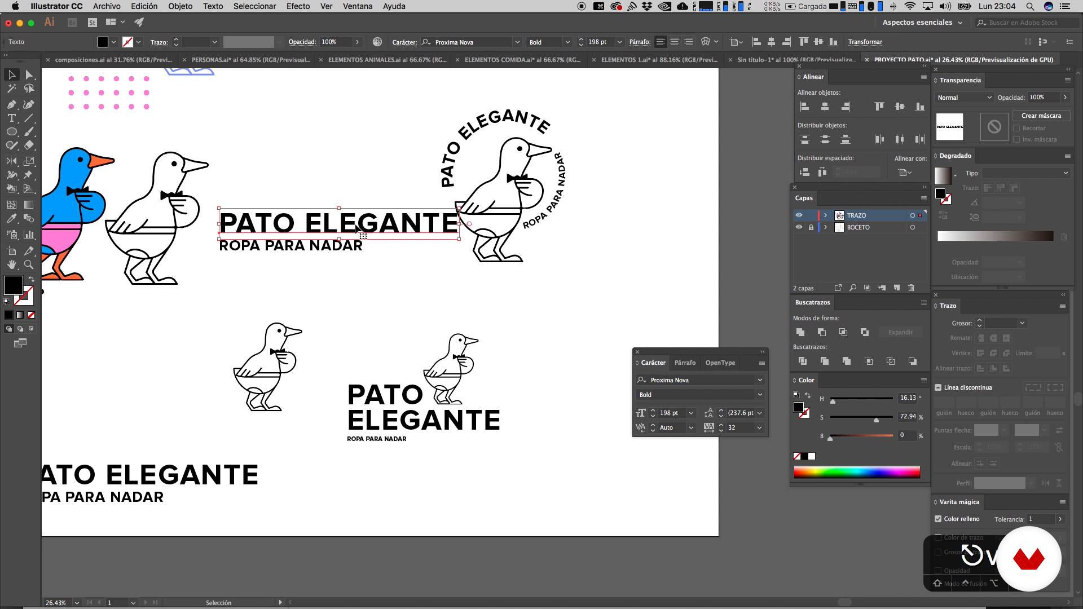The width and height of the screenshot is (1083, 609).
Task: Click the Trazo label in control bar
Action: pyautogui.click(x=159, y=42)
